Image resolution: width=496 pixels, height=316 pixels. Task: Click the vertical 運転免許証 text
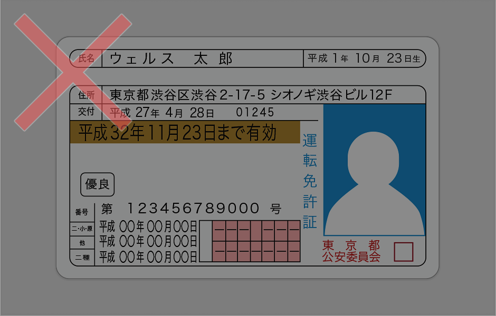coord(310,182)
